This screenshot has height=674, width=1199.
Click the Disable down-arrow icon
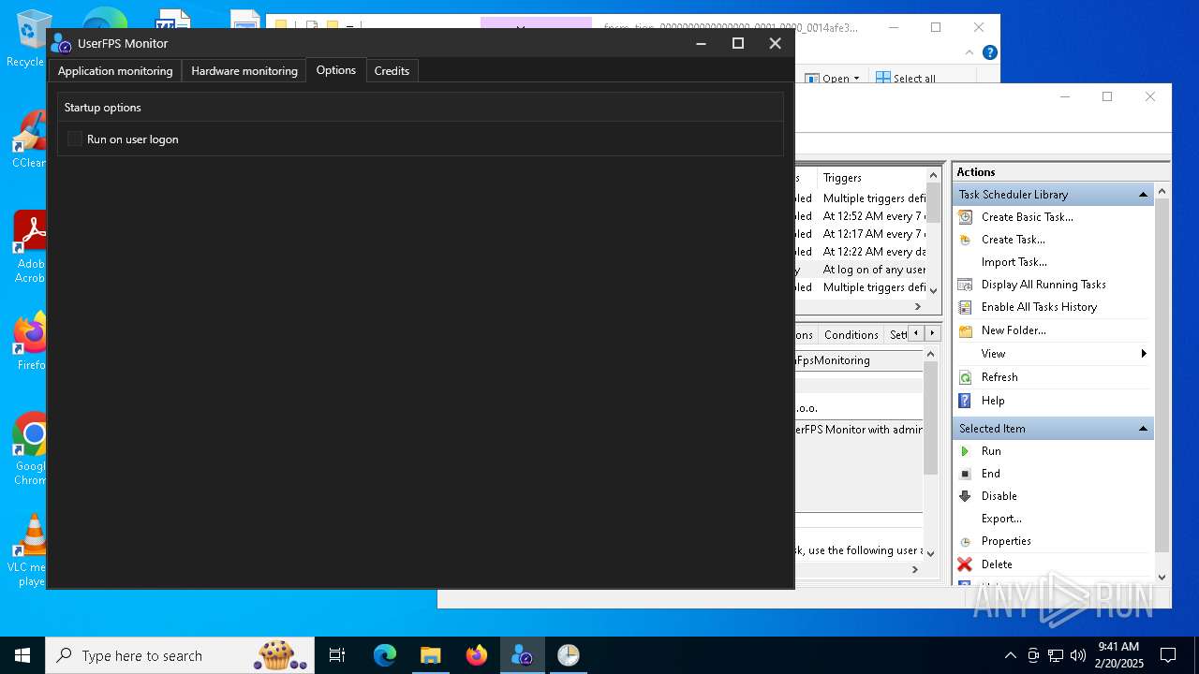pos(966,496)
